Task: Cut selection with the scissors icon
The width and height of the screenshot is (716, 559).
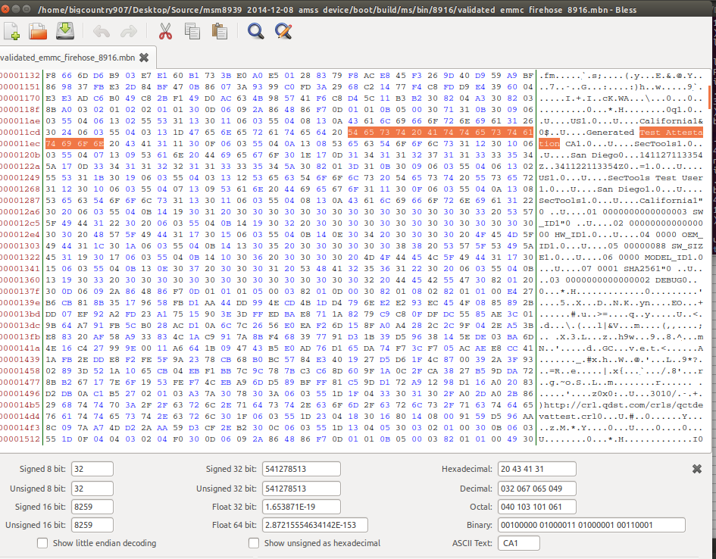Action: tap(164, 31)
